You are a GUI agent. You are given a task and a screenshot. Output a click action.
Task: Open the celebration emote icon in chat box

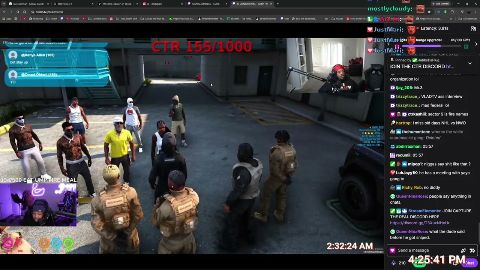pos(463,250)
